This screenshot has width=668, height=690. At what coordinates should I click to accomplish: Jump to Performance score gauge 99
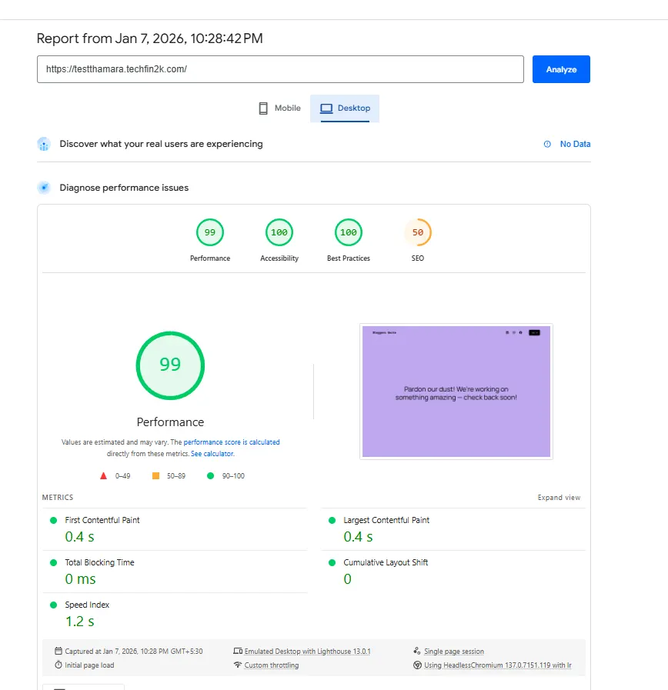tap(210, 232)
